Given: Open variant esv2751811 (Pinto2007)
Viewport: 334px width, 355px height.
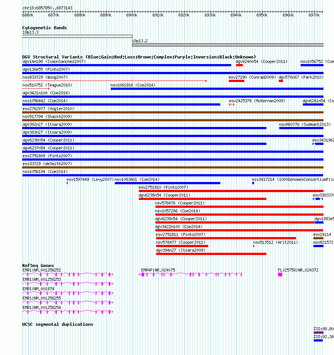Looking at the screenshot, I should (181, 234).
